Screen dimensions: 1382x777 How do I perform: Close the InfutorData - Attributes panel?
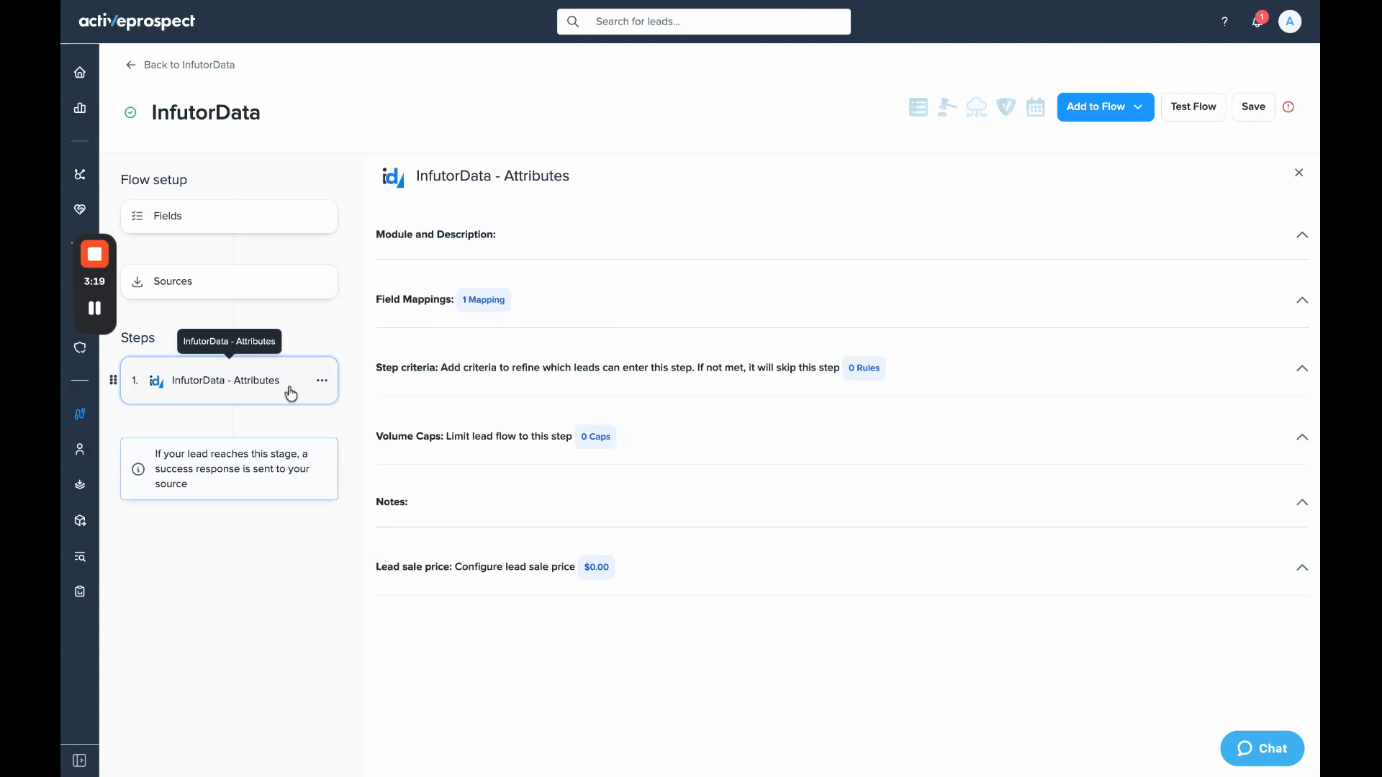coord(1299,173)
